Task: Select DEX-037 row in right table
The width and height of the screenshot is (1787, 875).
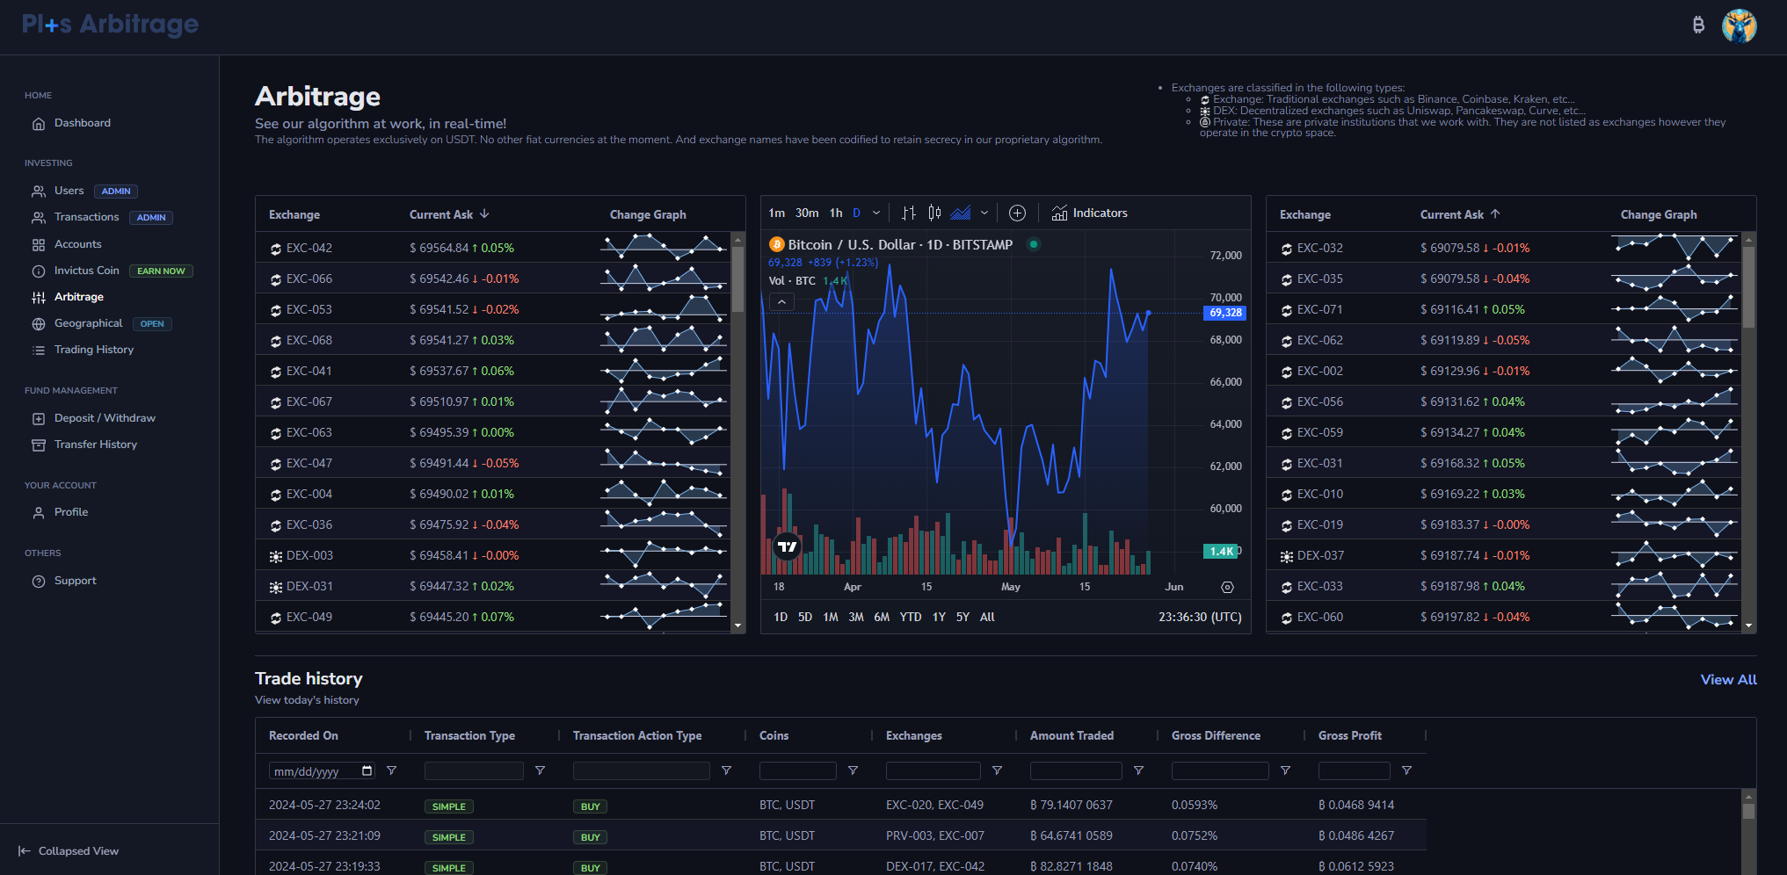Action: [1504, 555]
